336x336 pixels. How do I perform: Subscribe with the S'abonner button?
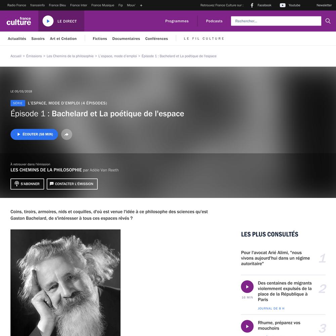tap(27, 184)
